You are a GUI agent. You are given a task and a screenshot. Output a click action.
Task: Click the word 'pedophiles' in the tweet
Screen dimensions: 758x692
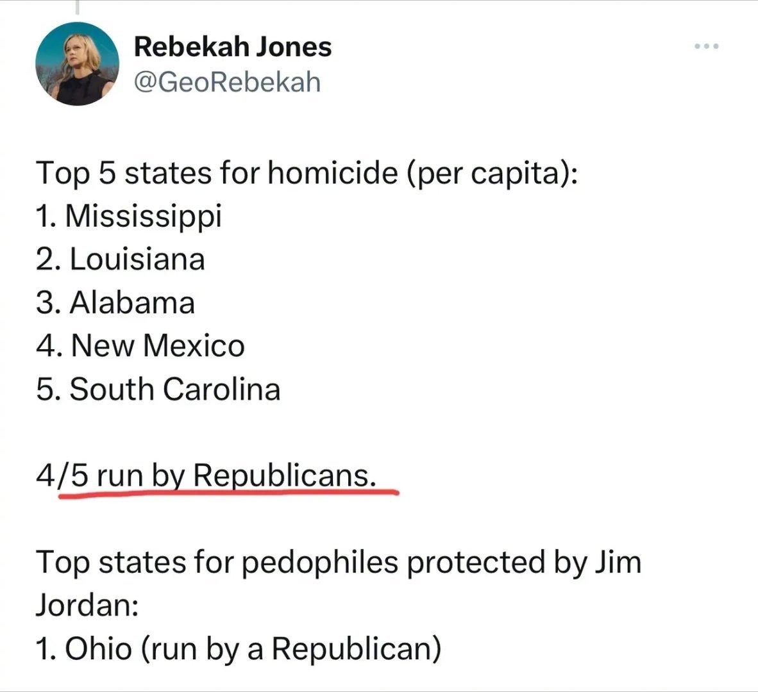pyautogui.click(x=319, y=563)
